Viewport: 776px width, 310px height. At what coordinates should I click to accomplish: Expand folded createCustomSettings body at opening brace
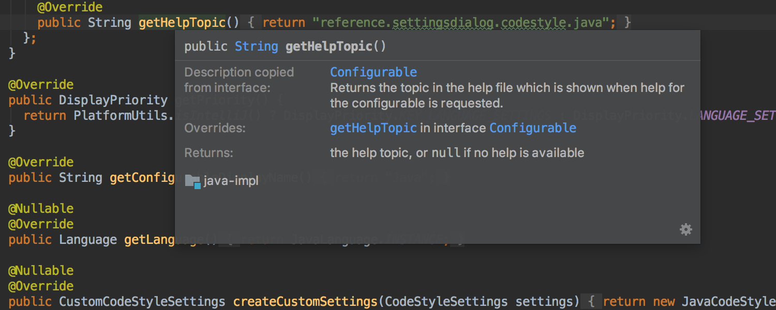click(x=593, y=302)
